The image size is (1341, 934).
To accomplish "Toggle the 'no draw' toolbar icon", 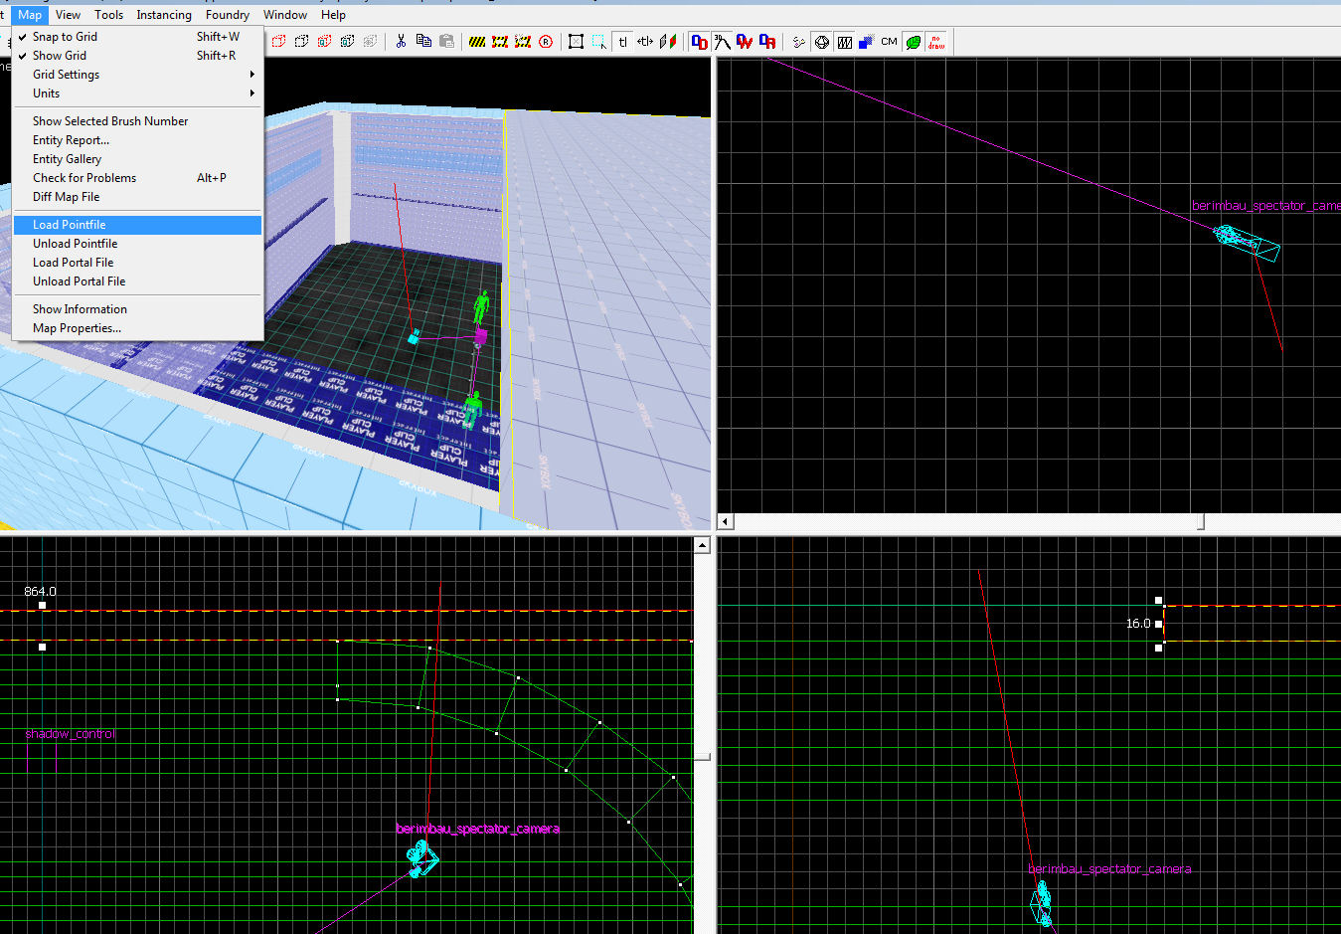I will [x=935, y=41].
